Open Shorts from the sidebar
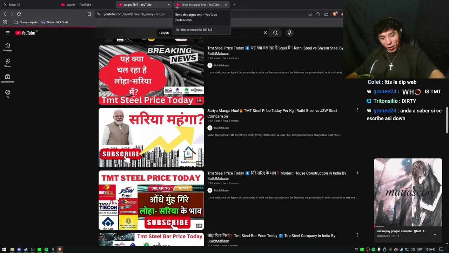449x253 pixels. (x=7, y=63)
